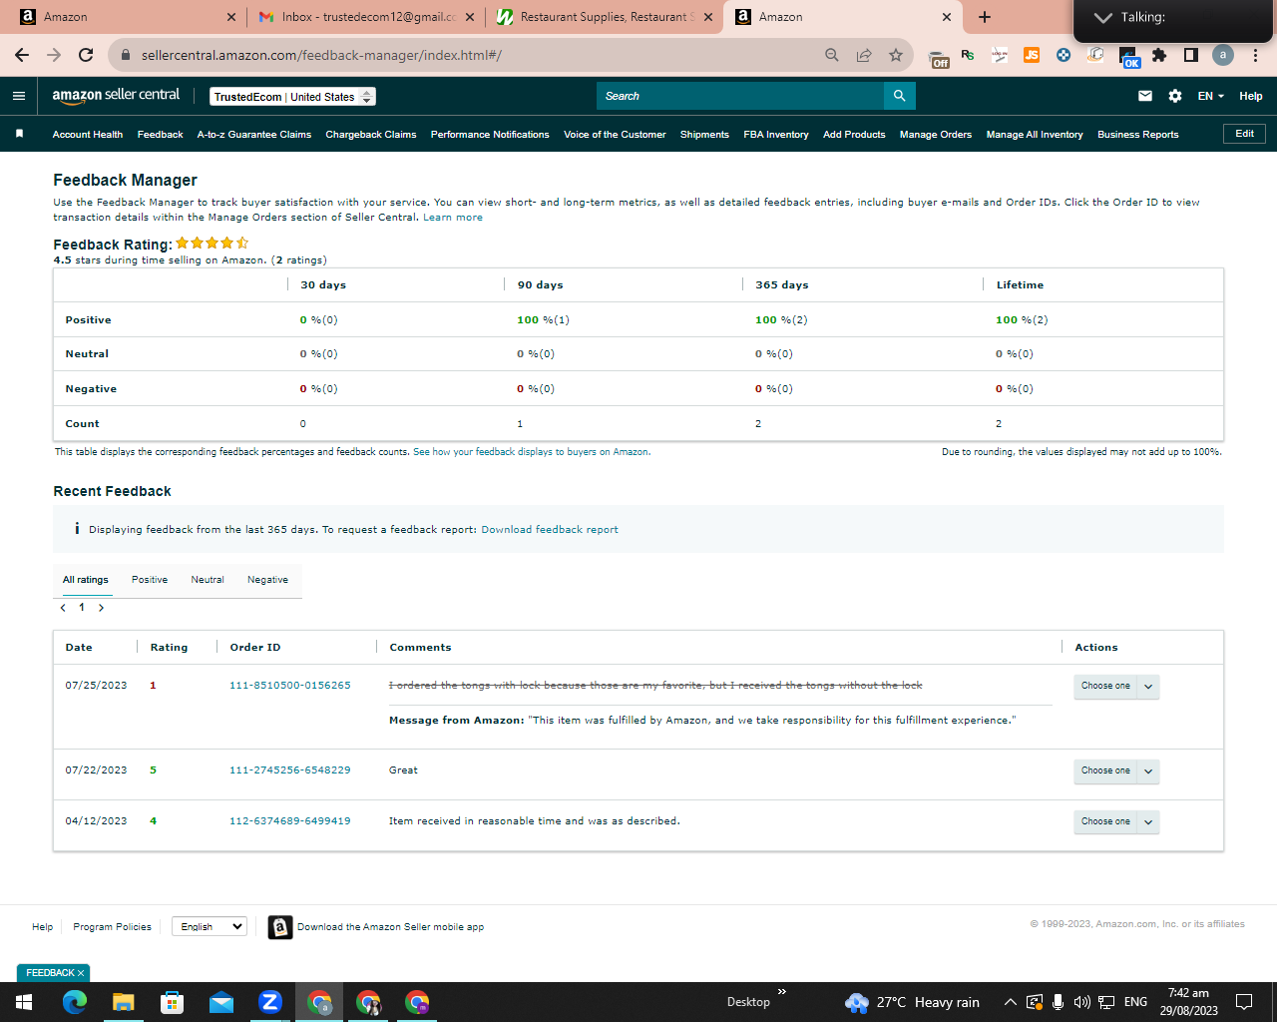The height and width of the screenshot is (1022, 1277).
Task: Reload the page in the browser
Action: click(86, 55)
